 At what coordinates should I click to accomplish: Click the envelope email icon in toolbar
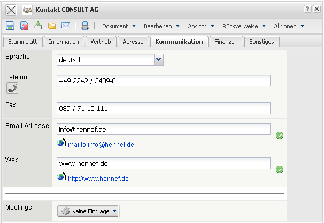coord(66,26)
